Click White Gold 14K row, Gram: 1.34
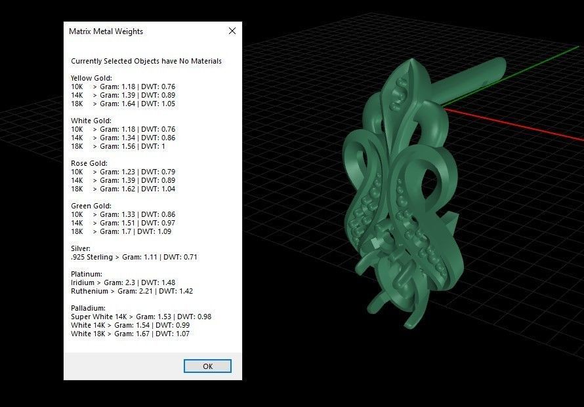Viewport: 584px width, 407px height. pos(123,138)
